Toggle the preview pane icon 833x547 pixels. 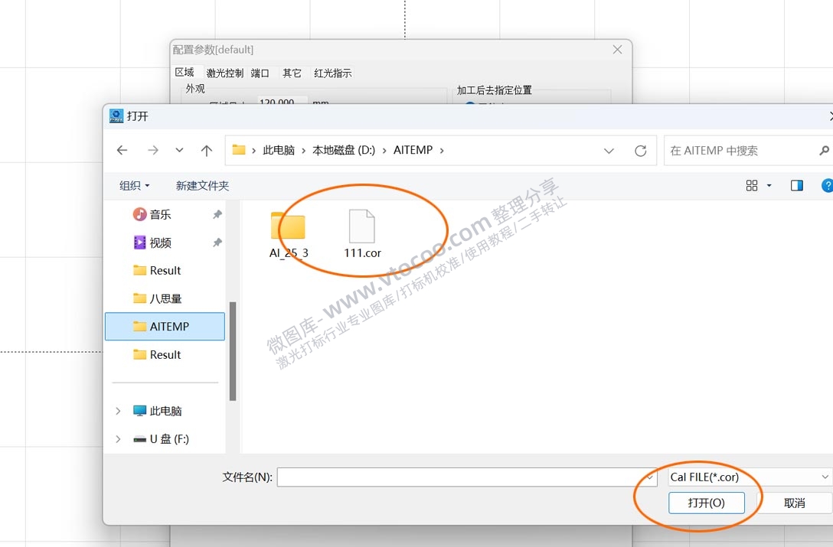point(796,185)
